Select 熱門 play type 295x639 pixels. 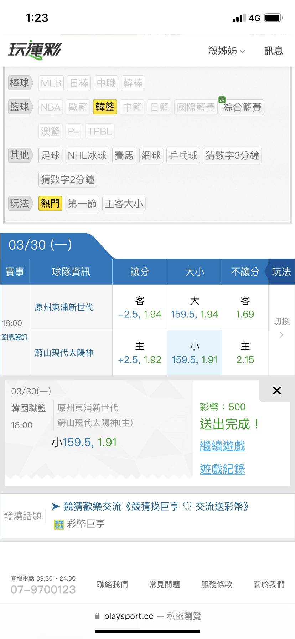pyautogui.click(x=50, y=204)
